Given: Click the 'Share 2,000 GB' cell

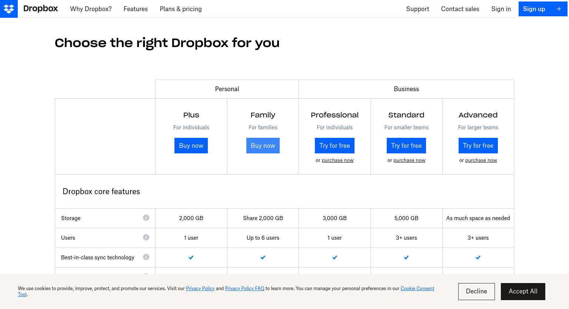Looking at the screenshot, I should [x=263, y=218].
